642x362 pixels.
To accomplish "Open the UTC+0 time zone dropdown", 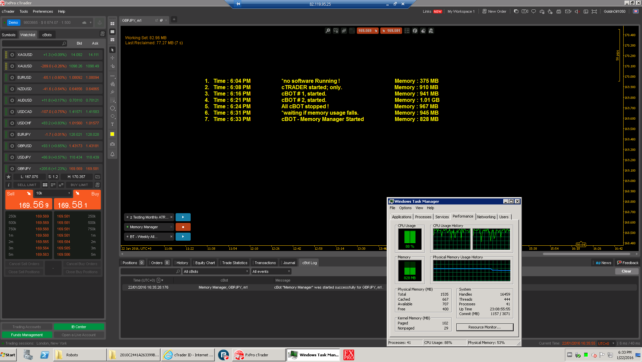I will point(606,344).
